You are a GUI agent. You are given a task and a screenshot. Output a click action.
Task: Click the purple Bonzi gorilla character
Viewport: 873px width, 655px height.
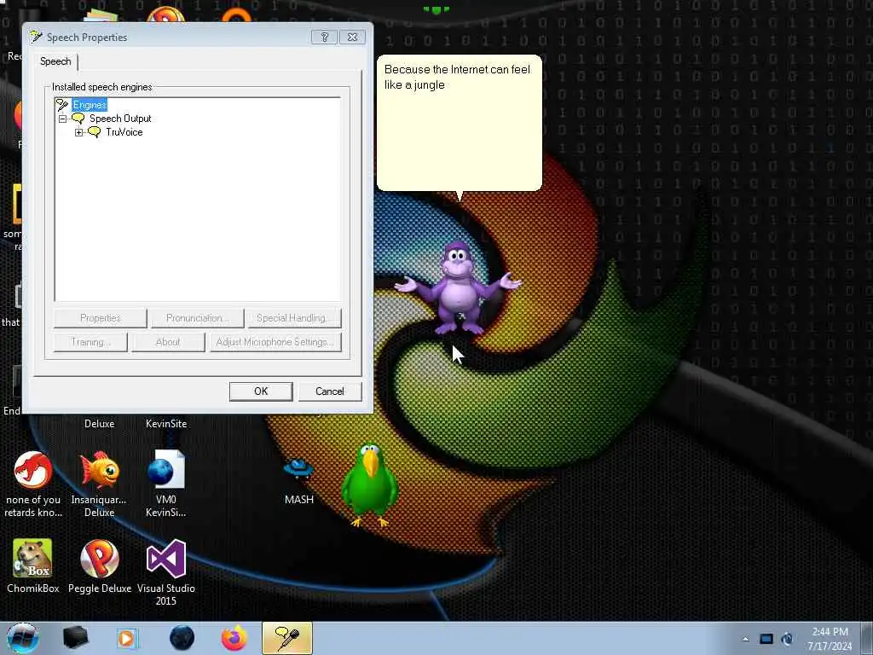click(458, 288)
